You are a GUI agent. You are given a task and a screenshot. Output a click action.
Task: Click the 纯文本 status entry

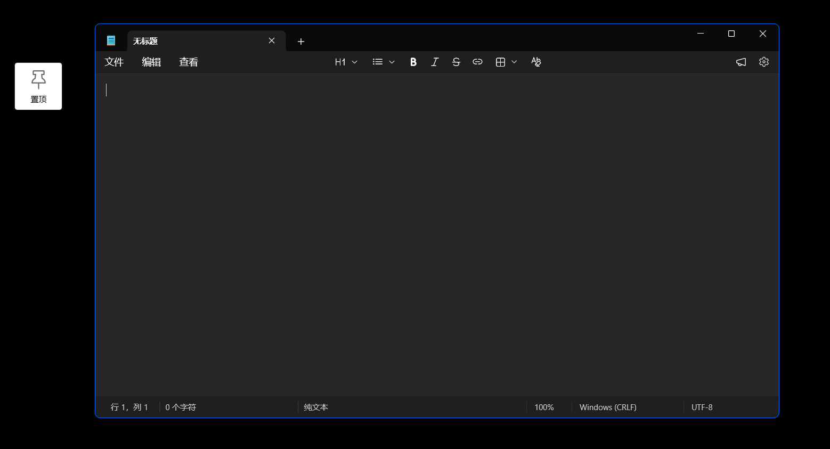316,407
